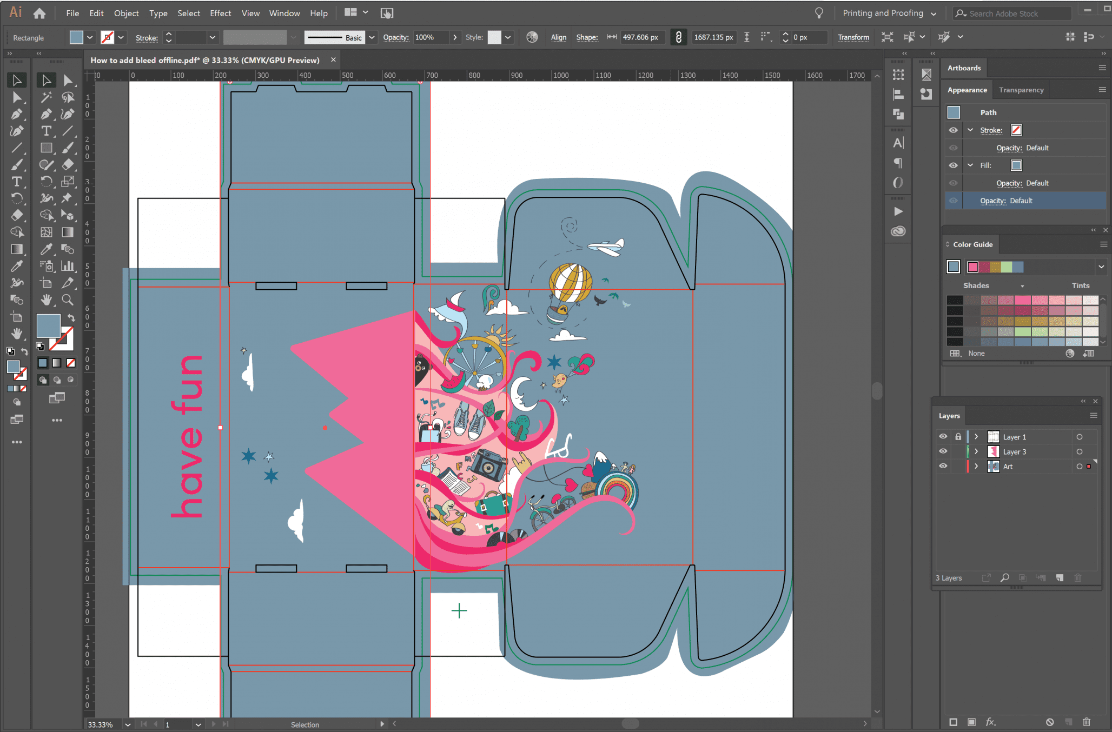Create a new layer in the Layers panel
The width and height of the screenshot is (1112, 732).
(x=1060, y=577)
